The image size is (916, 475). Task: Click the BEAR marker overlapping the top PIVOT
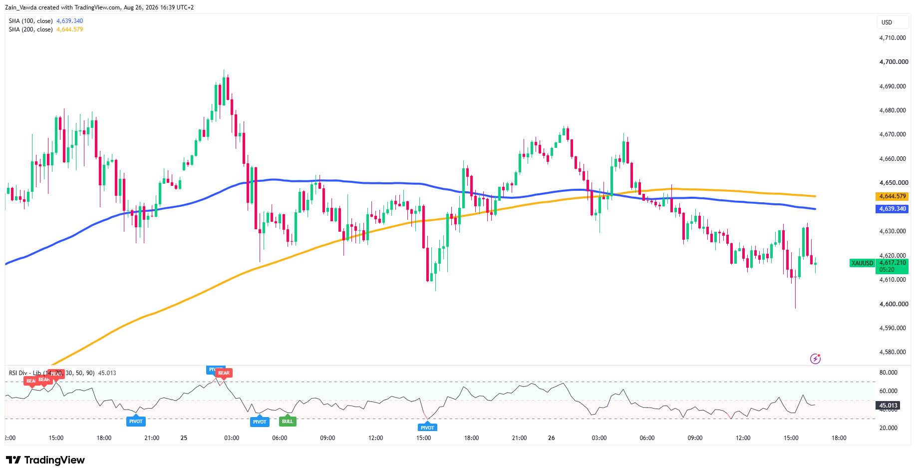pyautogui.click(x=224, y=373)
